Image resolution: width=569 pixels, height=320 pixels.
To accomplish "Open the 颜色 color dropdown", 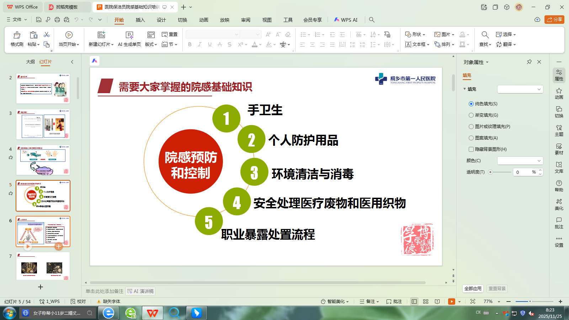I will (520, 160).
